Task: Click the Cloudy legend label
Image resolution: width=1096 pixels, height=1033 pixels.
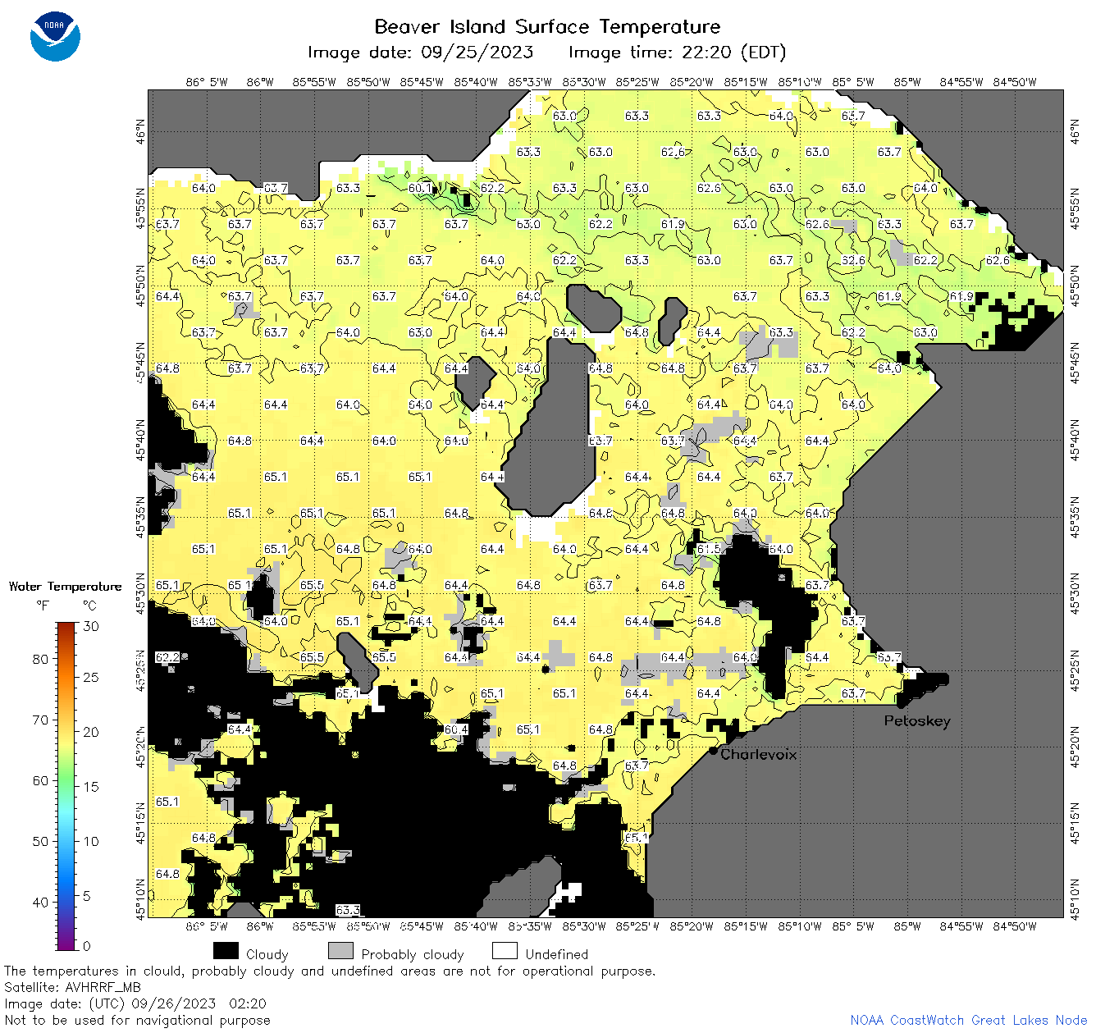Action: point(267,954)
